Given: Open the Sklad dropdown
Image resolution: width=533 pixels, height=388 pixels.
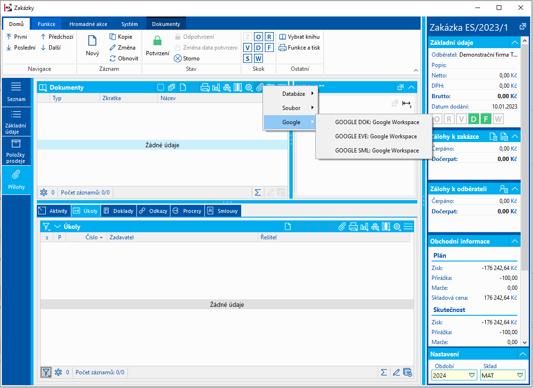Looking at the screenshot, I should tap(520, 375).
